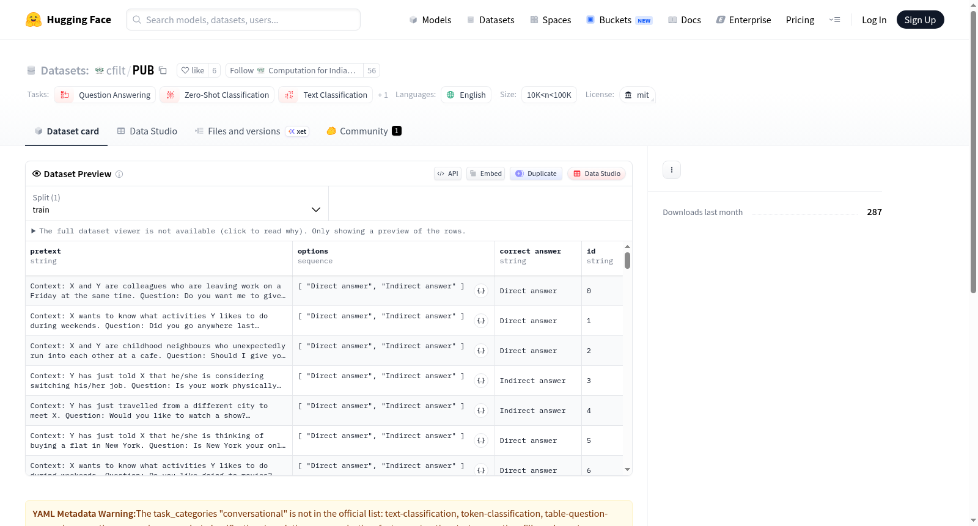
Task: Switch to Files and versions tab
Action: point(252,131)
